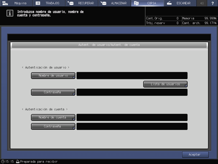The image size is (218, 164).
Task: Click the speaker sound icon
Action: 202,3
